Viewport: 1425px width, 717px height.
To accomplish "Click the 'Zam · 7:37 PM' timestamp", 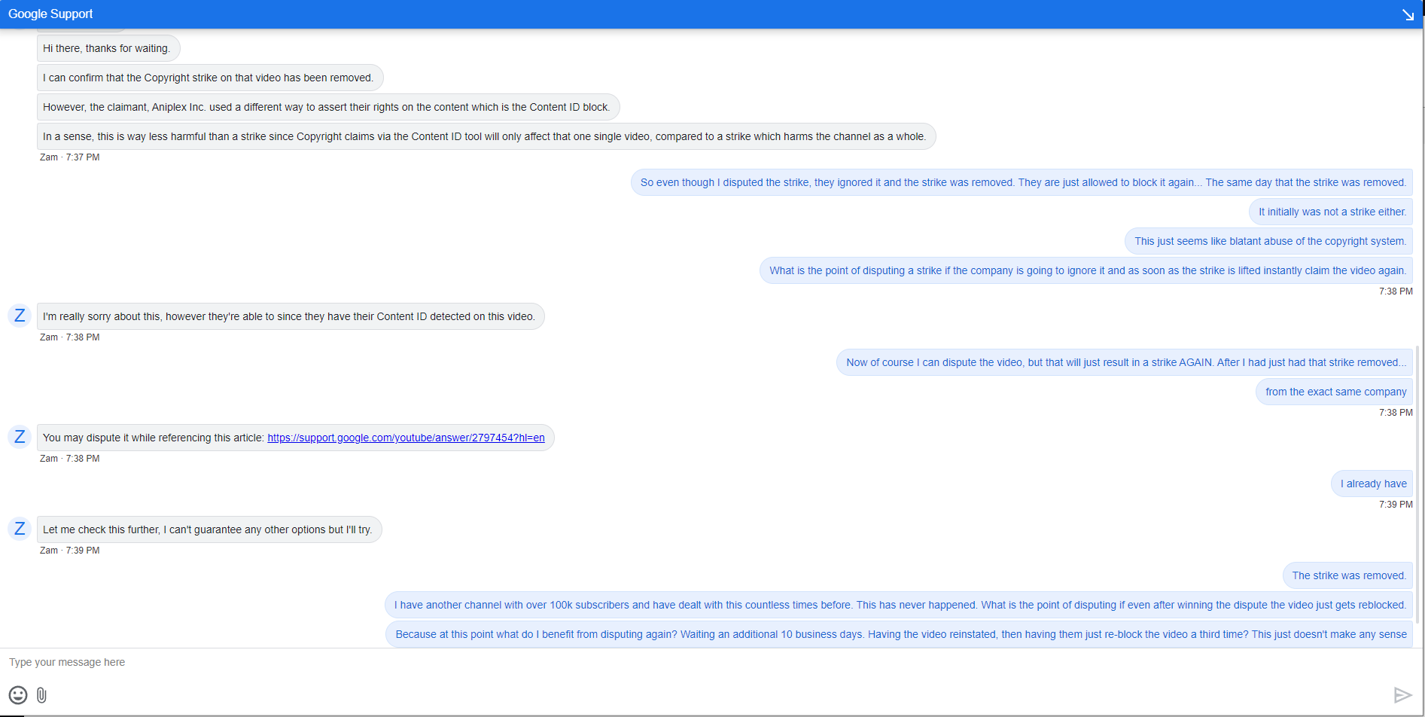I will coord(69,157).
